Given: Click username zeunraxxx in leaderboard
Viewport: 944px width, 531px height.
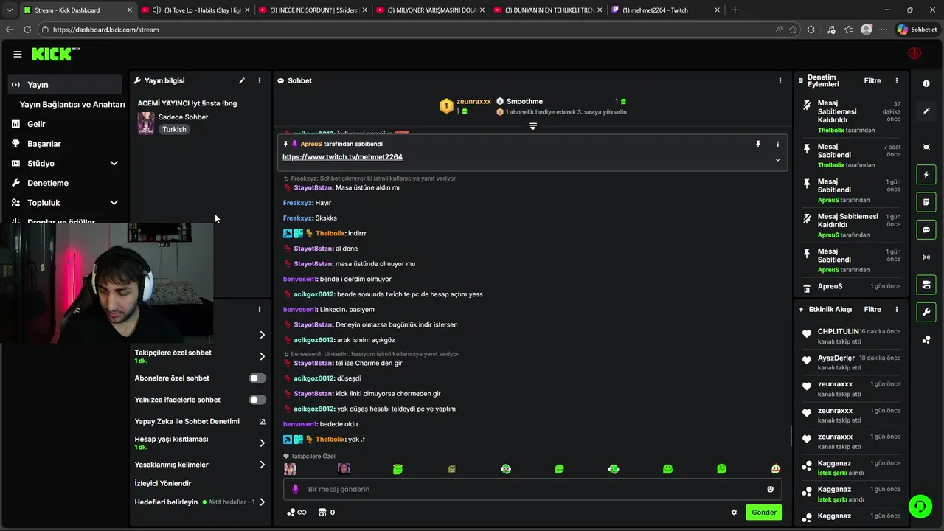Looking at the screenshot, I should (x=473, y=101).
